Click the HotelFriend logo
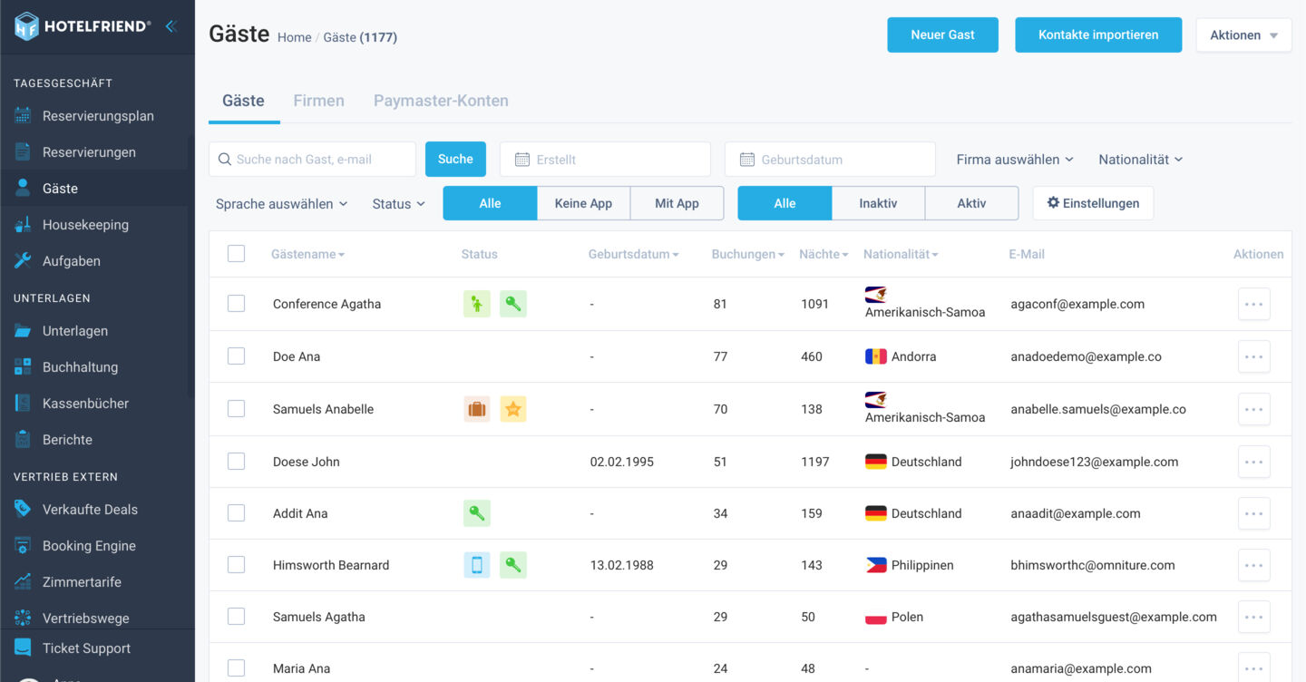 tap(82, 26)
